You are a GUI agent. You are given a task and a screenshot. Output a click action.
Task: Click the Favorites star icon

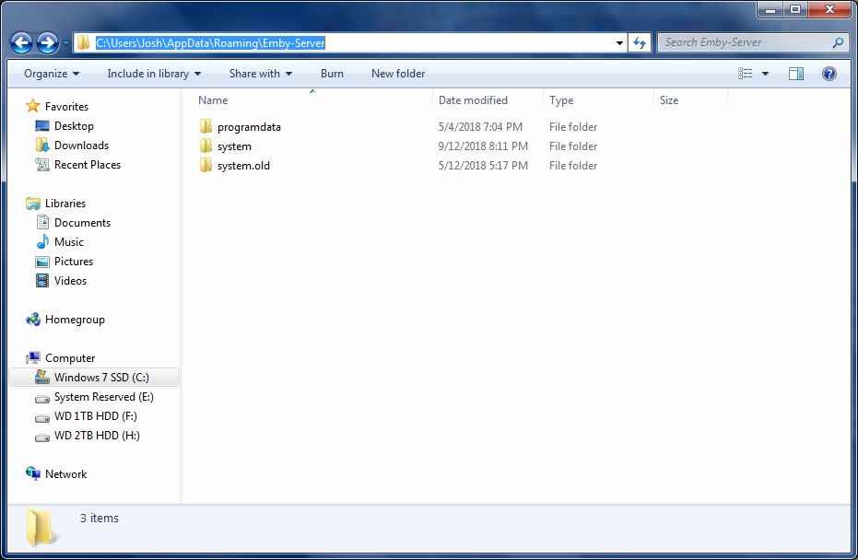(x=33, y=106)
